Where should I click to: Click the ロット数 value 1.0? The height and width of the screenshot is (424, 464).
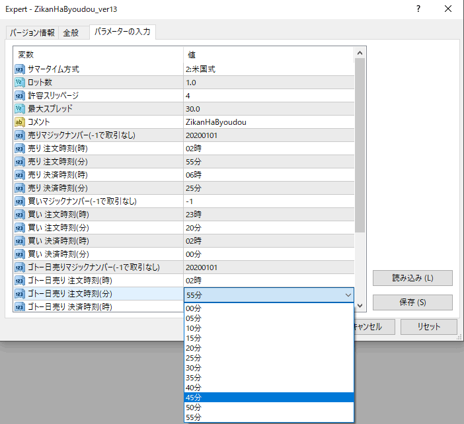click(191, 83)
